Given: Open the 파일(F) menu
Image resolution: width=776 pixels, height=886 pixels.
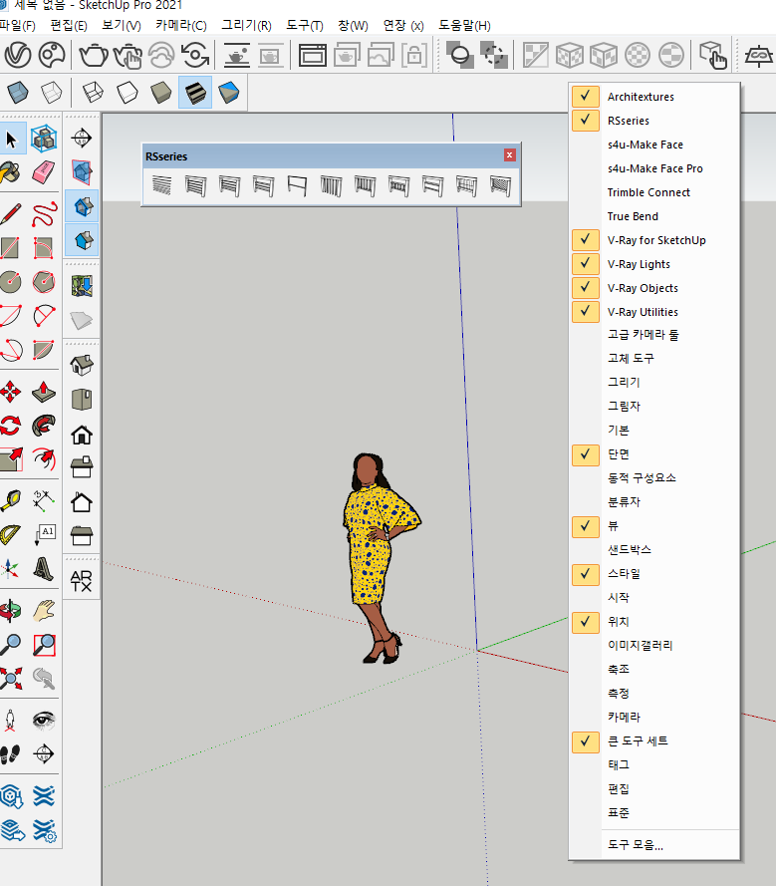Looking at the screenshot, I should [18, 26].
